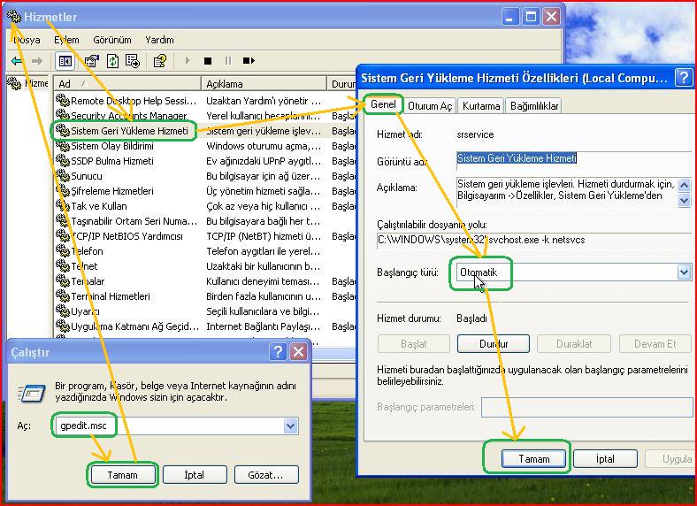Open the Yardım menu
This screenshot has height=506, width=697.
point(159,40)
